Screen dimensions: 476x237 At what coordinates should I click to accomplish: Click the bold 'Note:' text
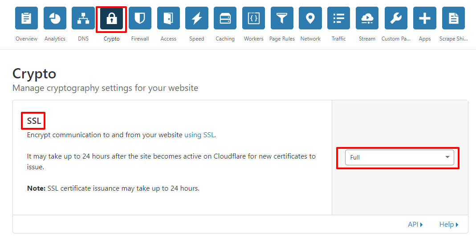[x=37, y=188]
